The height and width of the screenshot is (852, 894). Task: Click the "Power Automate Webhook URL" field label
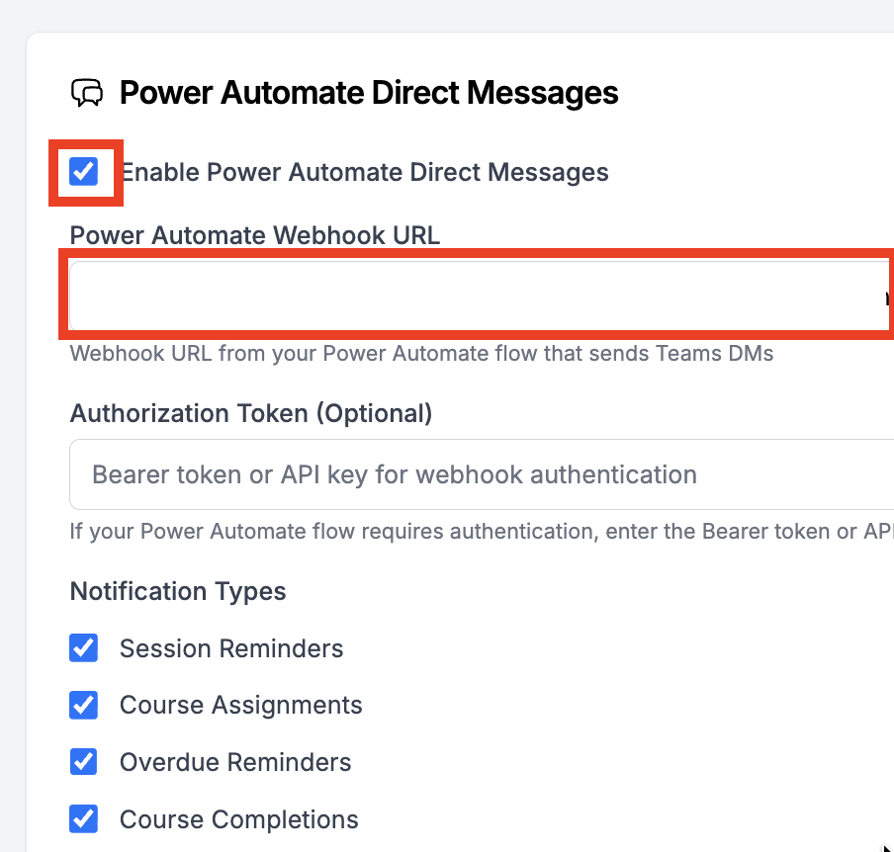click(x=255, y=235)
